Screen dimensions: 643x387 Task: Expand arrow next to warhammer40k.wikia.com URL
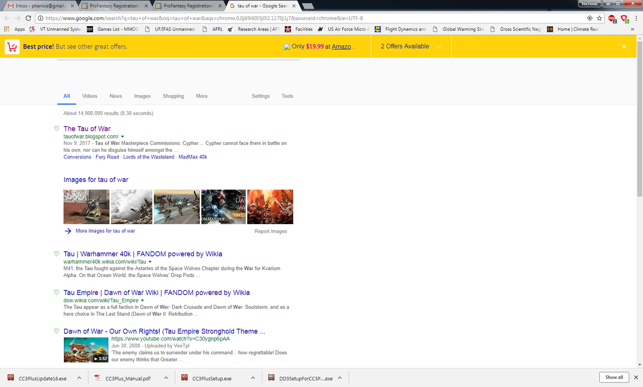(x=150, y=262)
